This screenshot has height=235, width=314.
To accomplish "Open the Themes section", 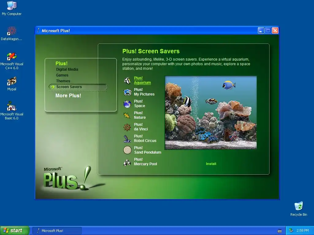I will [63, 81].
